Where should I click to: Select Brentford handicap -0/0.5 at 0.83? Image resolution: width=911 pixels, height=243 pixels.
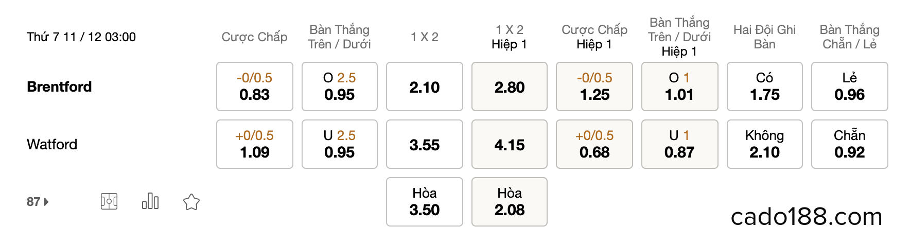255,86
